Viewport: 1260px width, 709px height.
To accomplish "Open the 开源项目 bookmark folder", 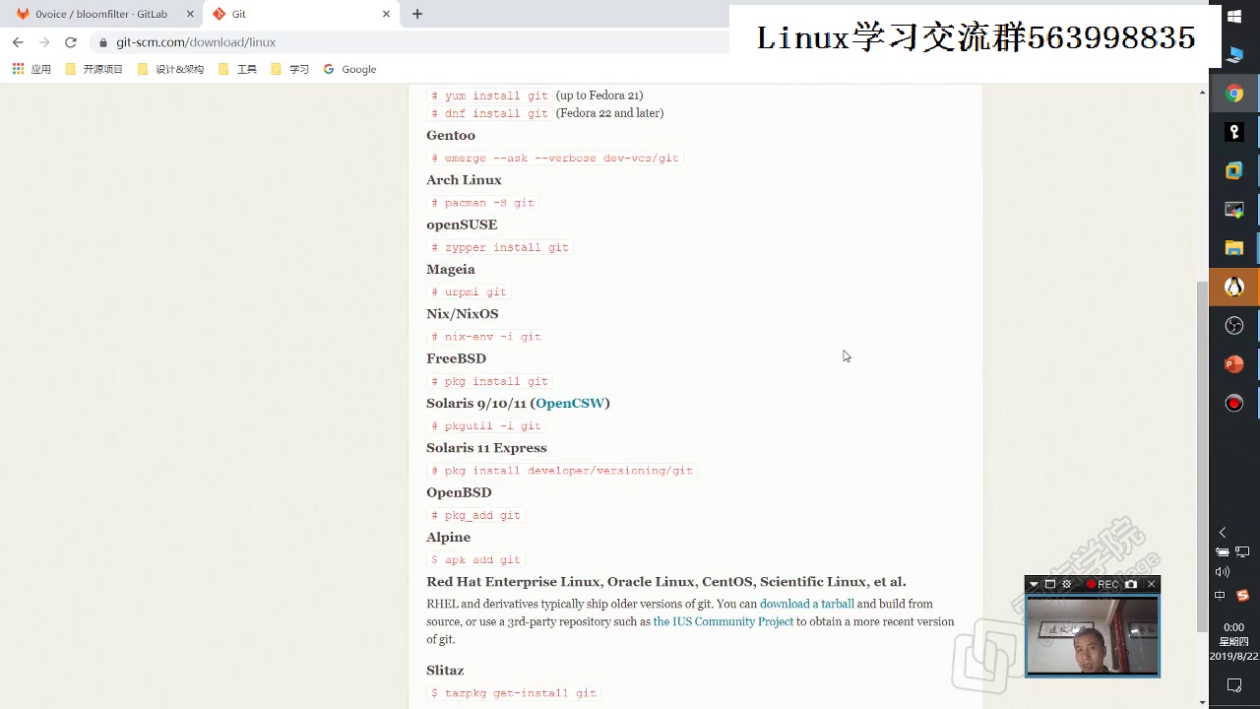I will (x=94, y=69).
